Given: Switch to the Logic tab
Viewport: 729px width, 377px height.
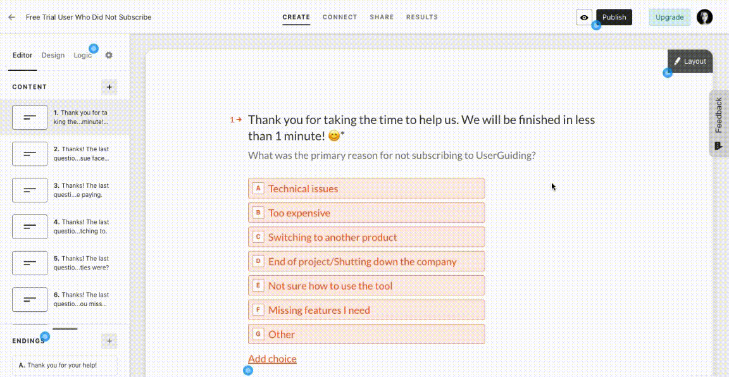Looking at the screenshot, I should click(82, 55).
